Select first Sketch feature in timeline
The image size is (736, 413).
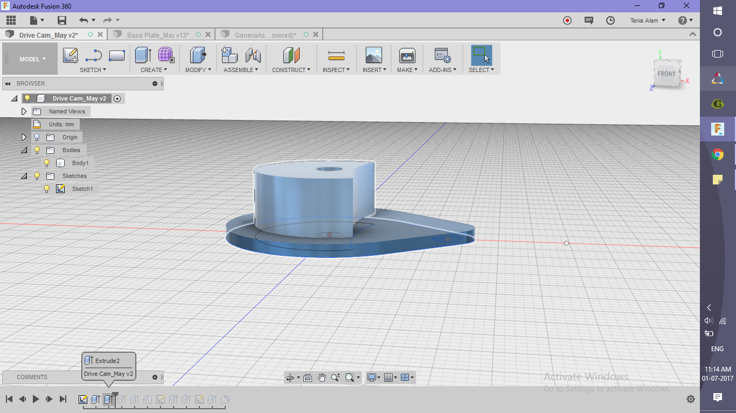pyautogui.click(x=83, y=400)
